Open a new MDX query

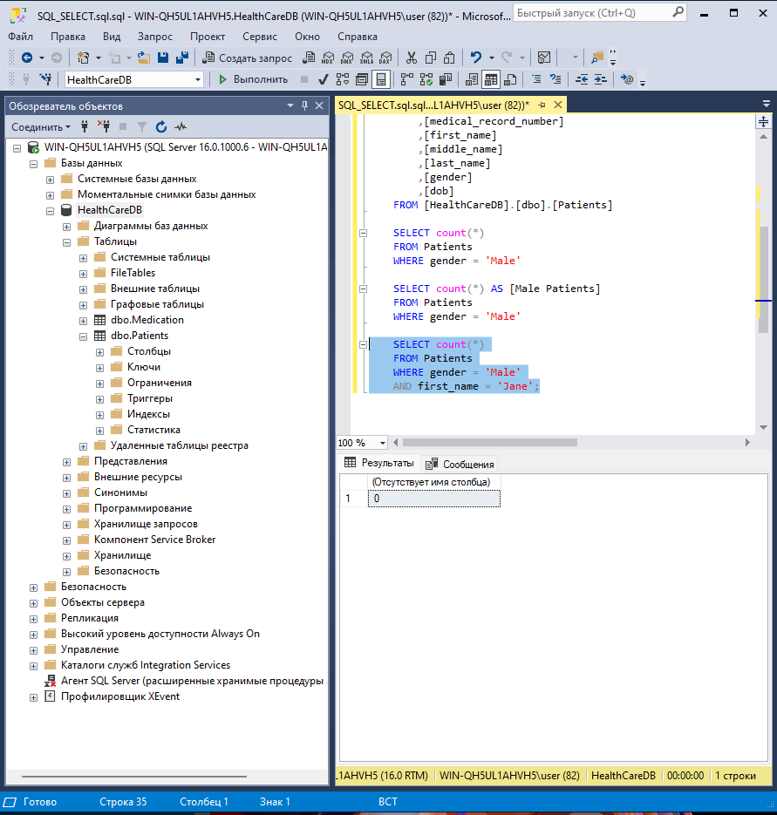click(328, 58)
